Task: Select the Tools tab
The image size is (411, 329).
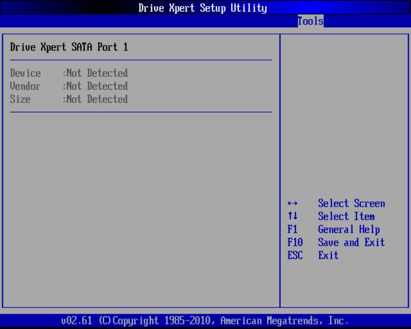Action: [x=311, y=21]
